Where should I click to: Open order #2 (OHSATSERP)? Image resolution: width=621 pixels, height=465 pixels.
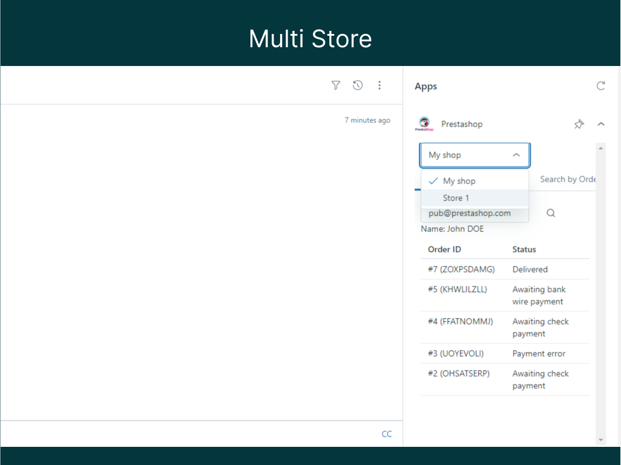click(x=458, y=374)
